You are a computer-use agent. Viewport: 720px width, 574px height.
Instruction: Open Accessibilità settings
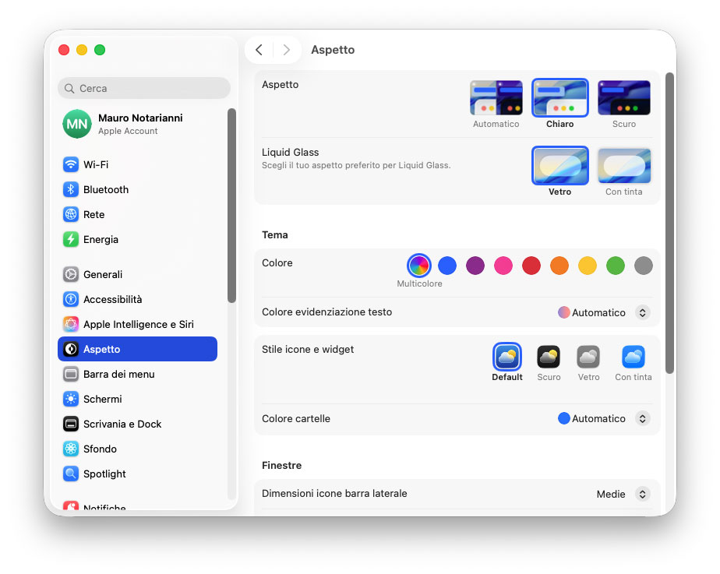(112, 300)
